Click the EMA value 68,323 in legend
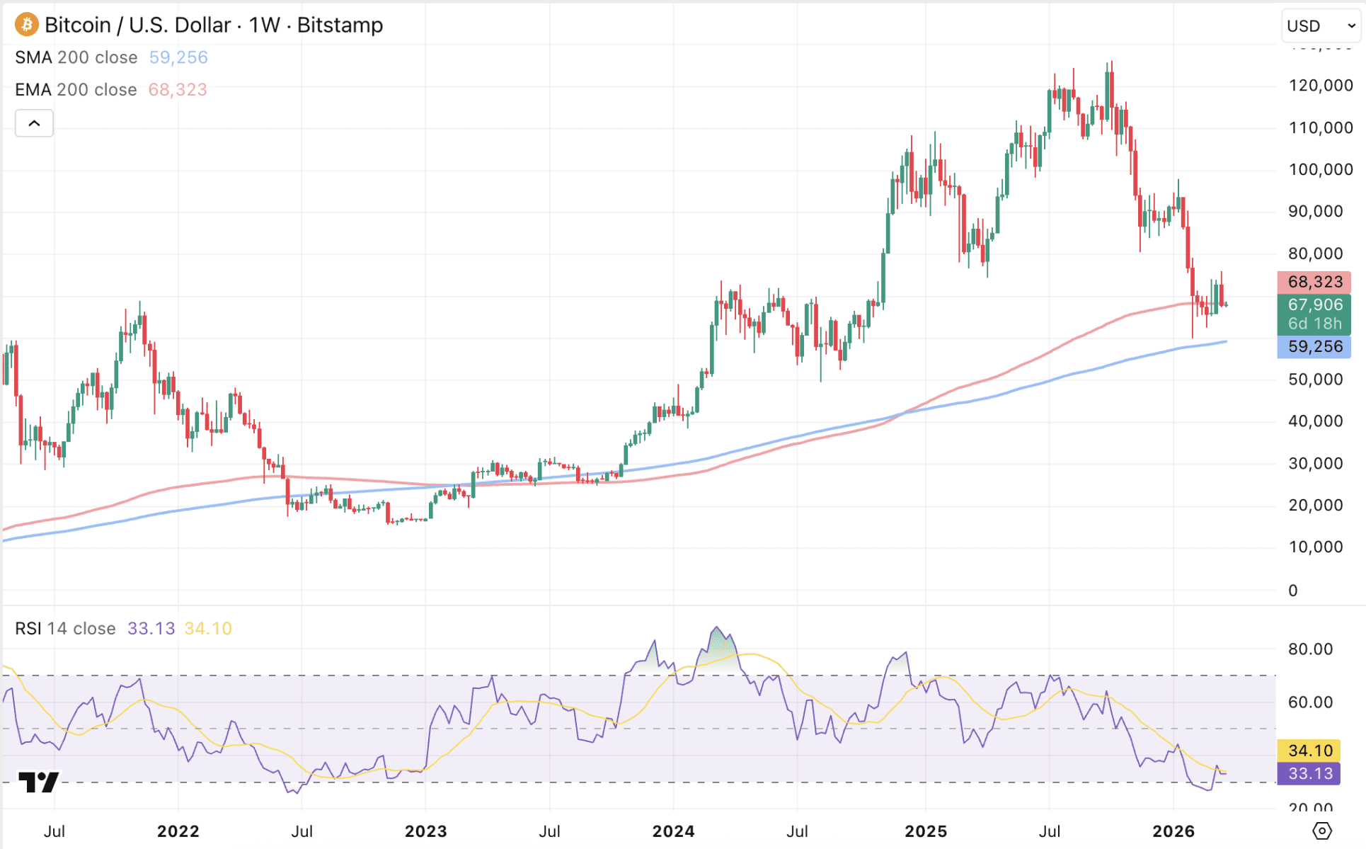This screenshot has height=849, width=1366. coord(178,90)
